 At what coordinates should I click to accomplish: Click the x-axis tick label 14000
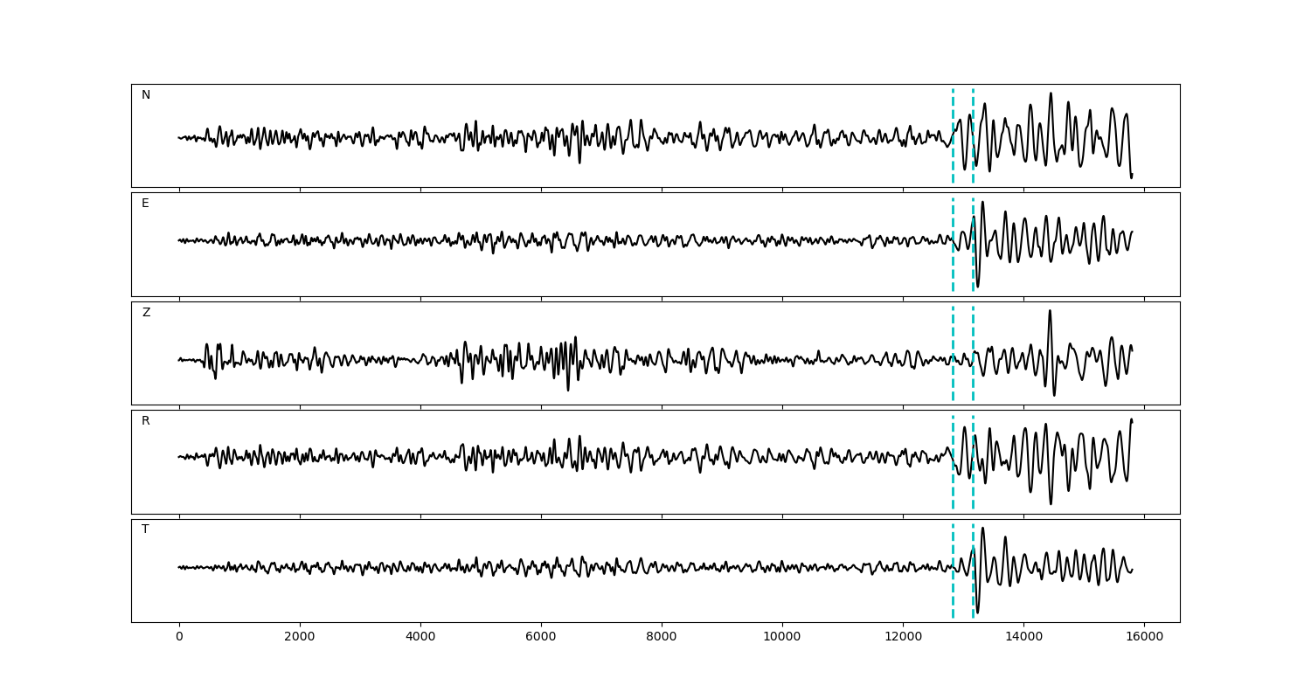pyautogui.click(x=1023, y=637)
